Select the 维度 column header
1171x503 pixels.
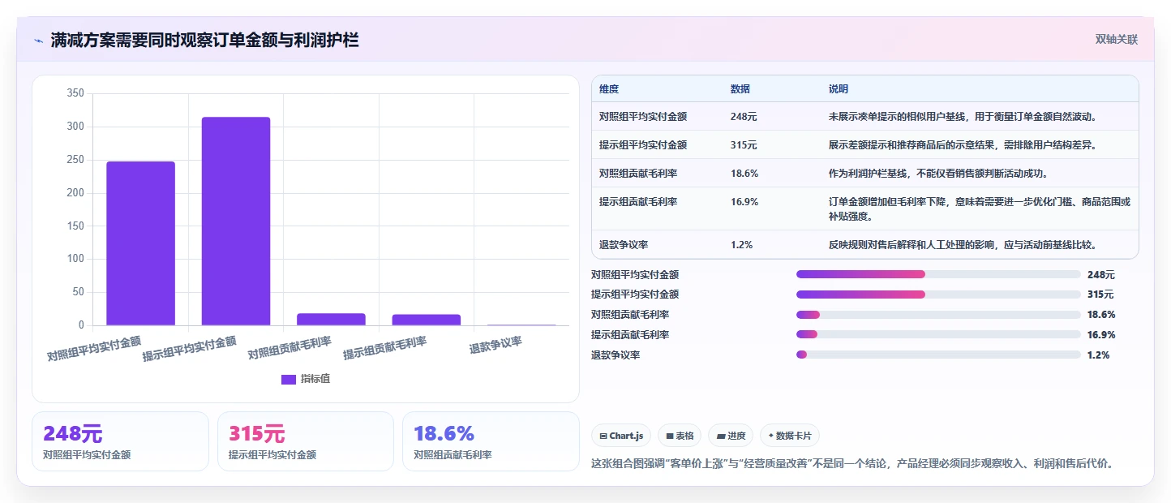[609, 89]
